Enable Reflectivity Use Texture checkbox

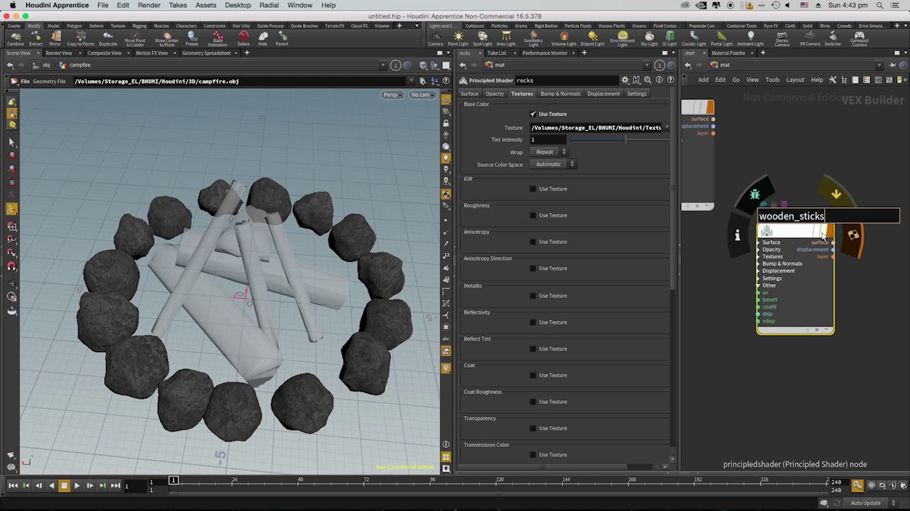click(x=533, y=322)
